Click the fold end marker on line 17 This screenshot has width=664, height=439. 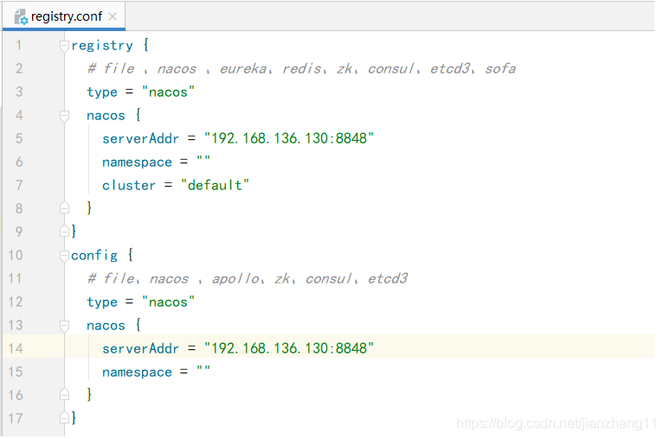[x=64, y=418]
